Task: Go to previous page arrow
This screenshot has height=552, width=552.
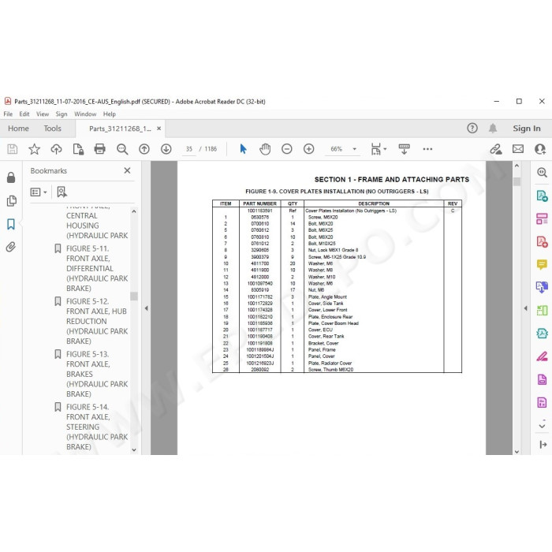Action: 144,149
